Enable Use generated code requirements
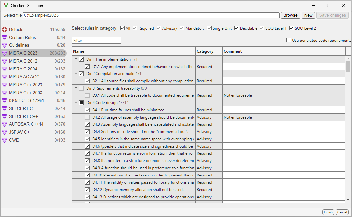Image resolution: width=352 pixels, height=217 pixels. pyautogui.click(x=288, y=40)
